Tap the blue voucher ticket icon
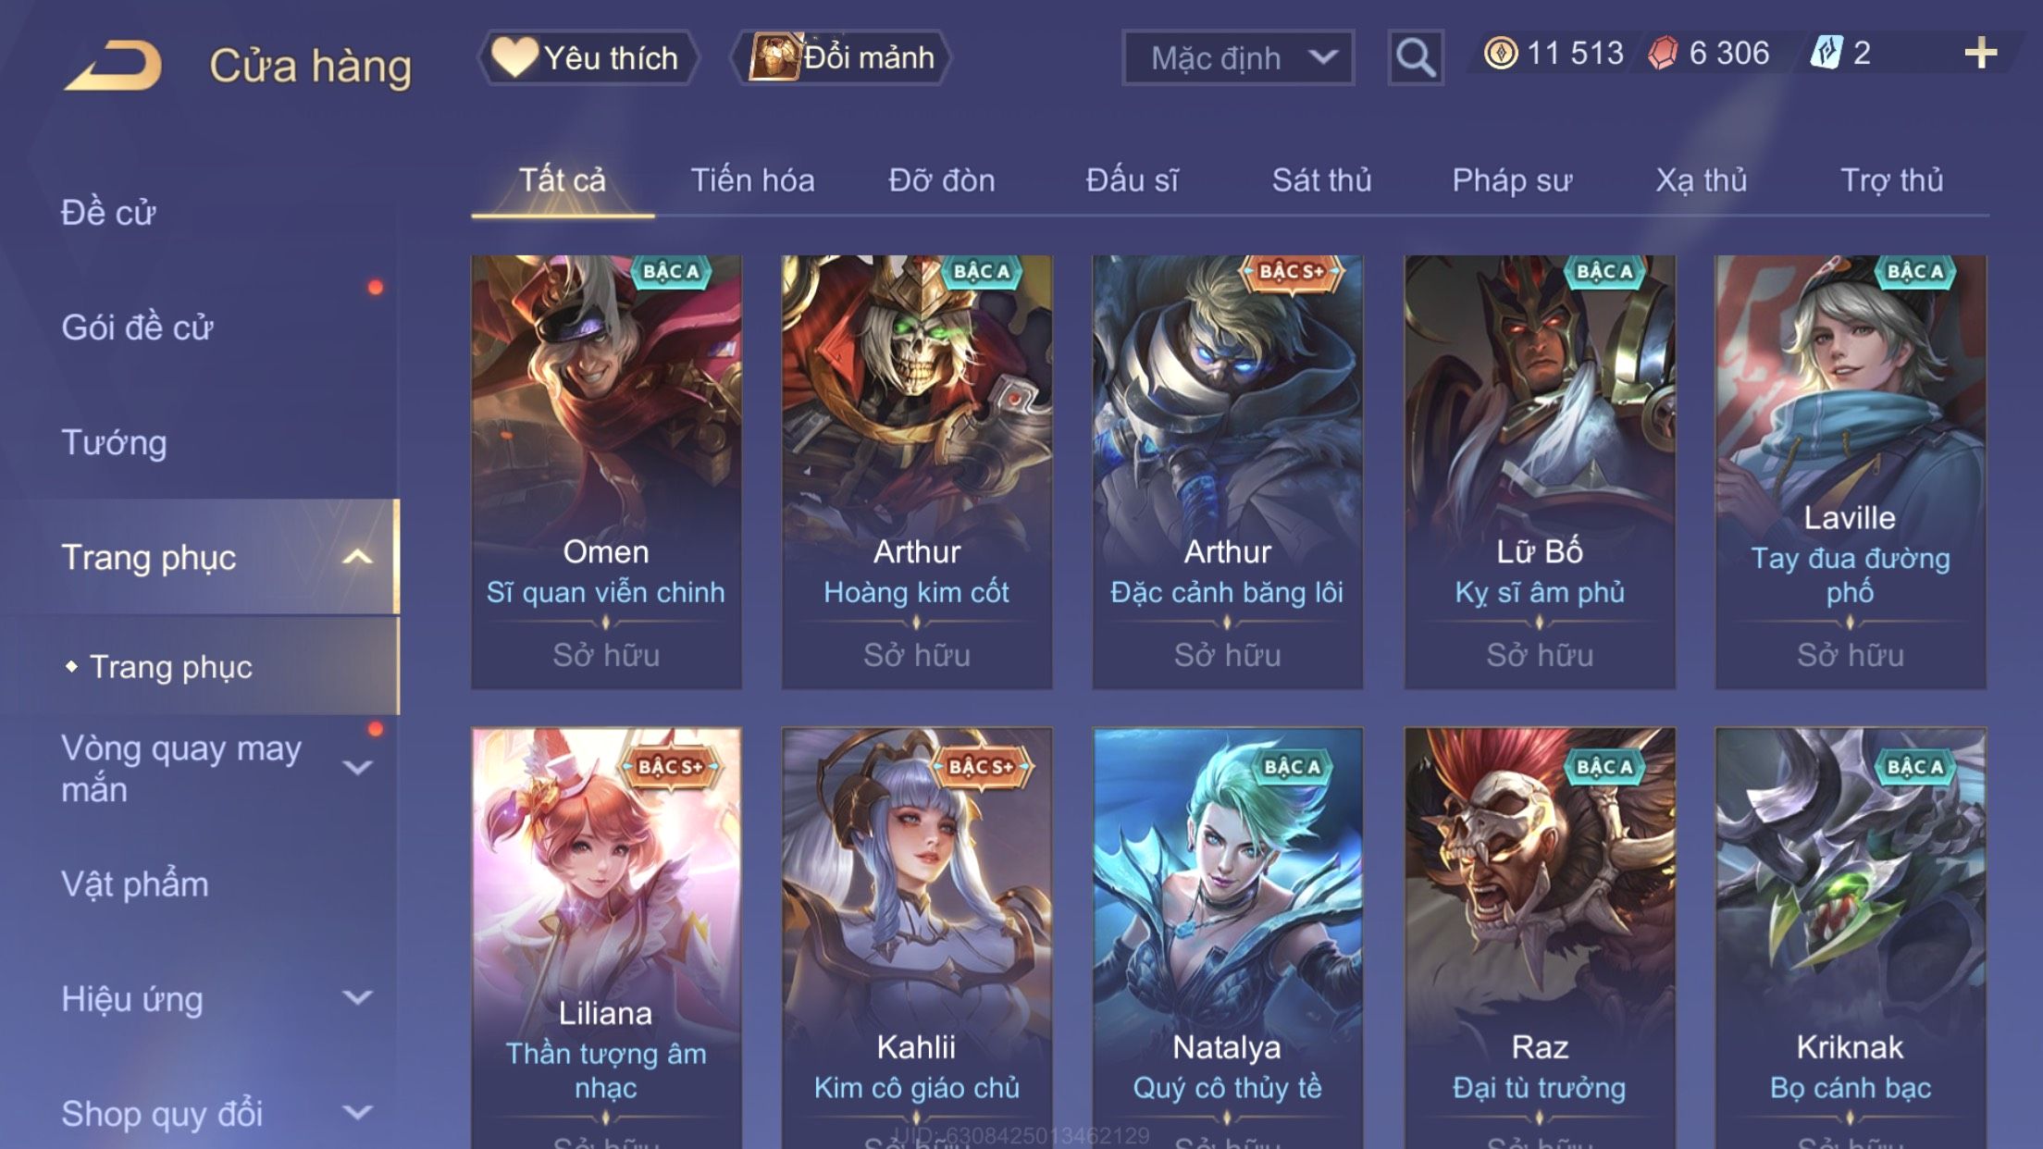Screen dimensions: 2043x1149 (1826, 53)
